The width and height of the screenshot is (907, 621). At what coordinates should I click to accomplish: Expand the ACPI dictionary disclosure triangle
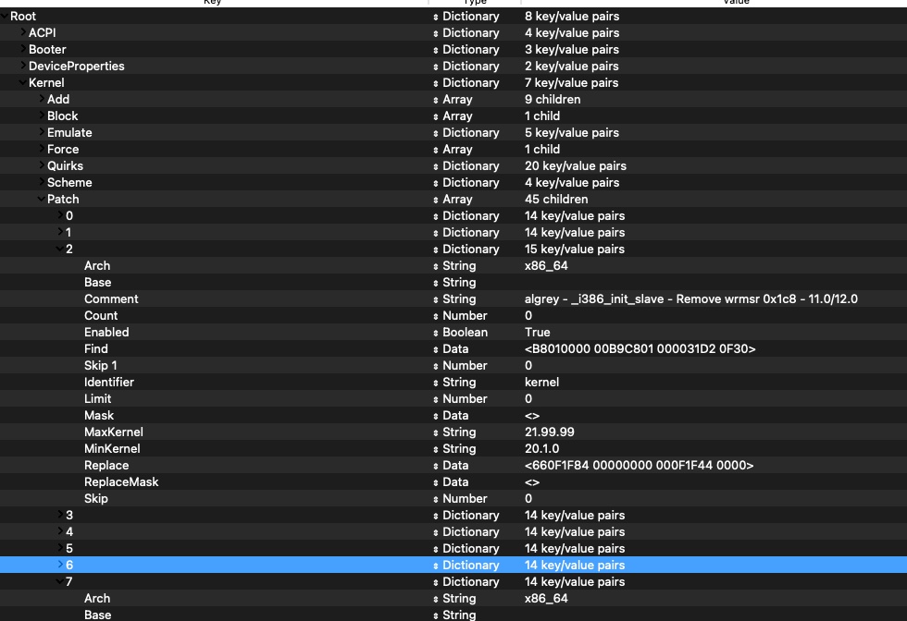coord(23,33)
